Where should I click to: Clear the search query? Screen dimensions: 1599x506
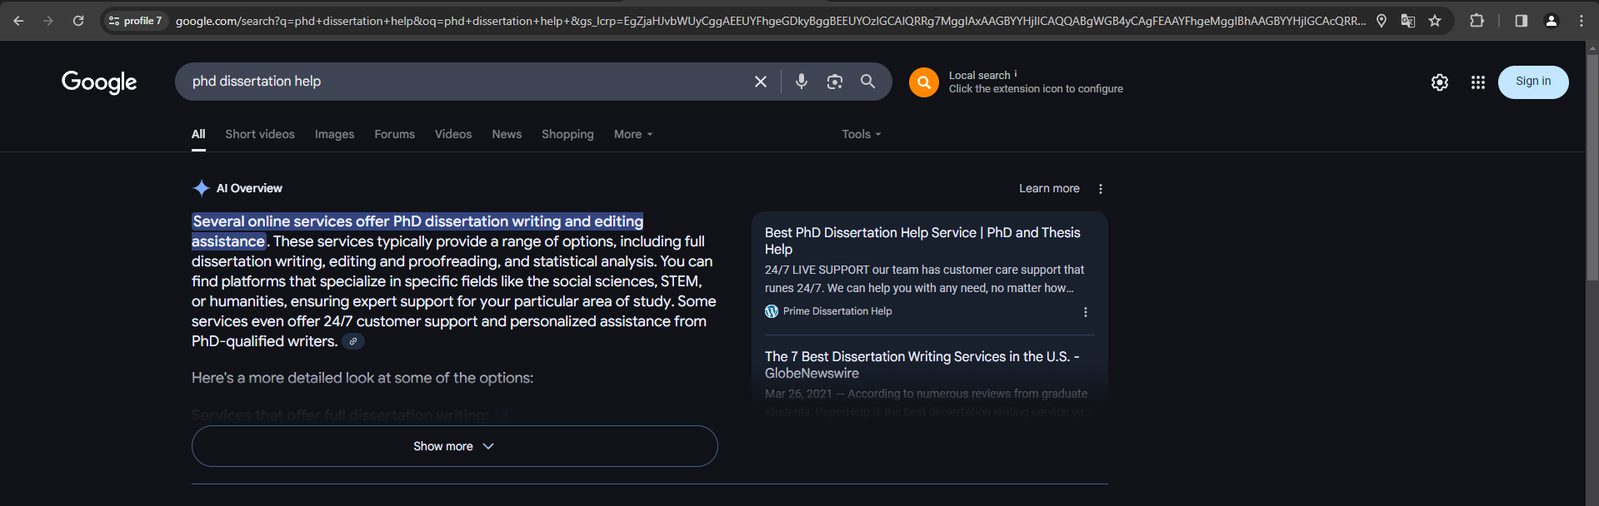click(x=761, y=82)
